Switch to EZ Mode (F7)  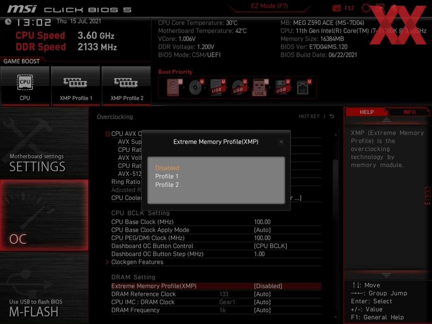[x=269, y=6]
